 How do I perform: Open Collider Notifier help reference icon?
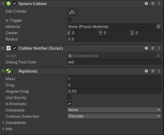(146, 48)
